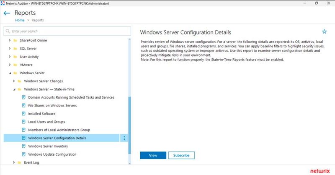Click the Windows Server folder label

tap(32, 73)
